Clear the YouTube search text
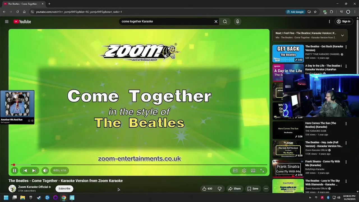359x202 pixels. click(216, 22)
